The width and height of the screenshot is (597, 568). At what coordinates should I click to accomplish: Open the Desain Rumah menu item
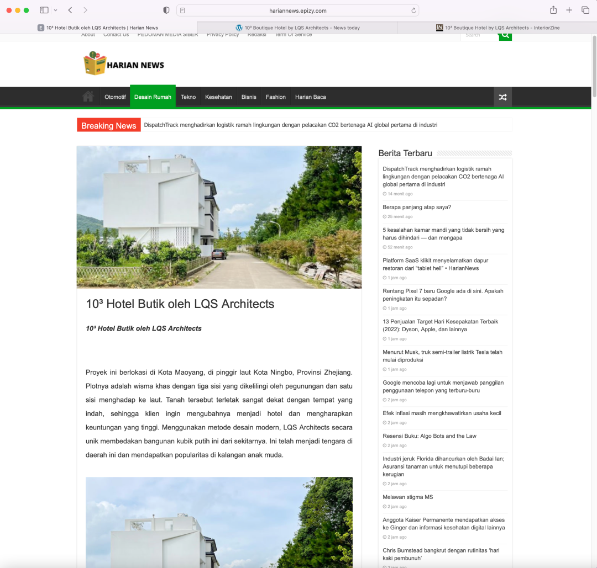click(153, 97)
